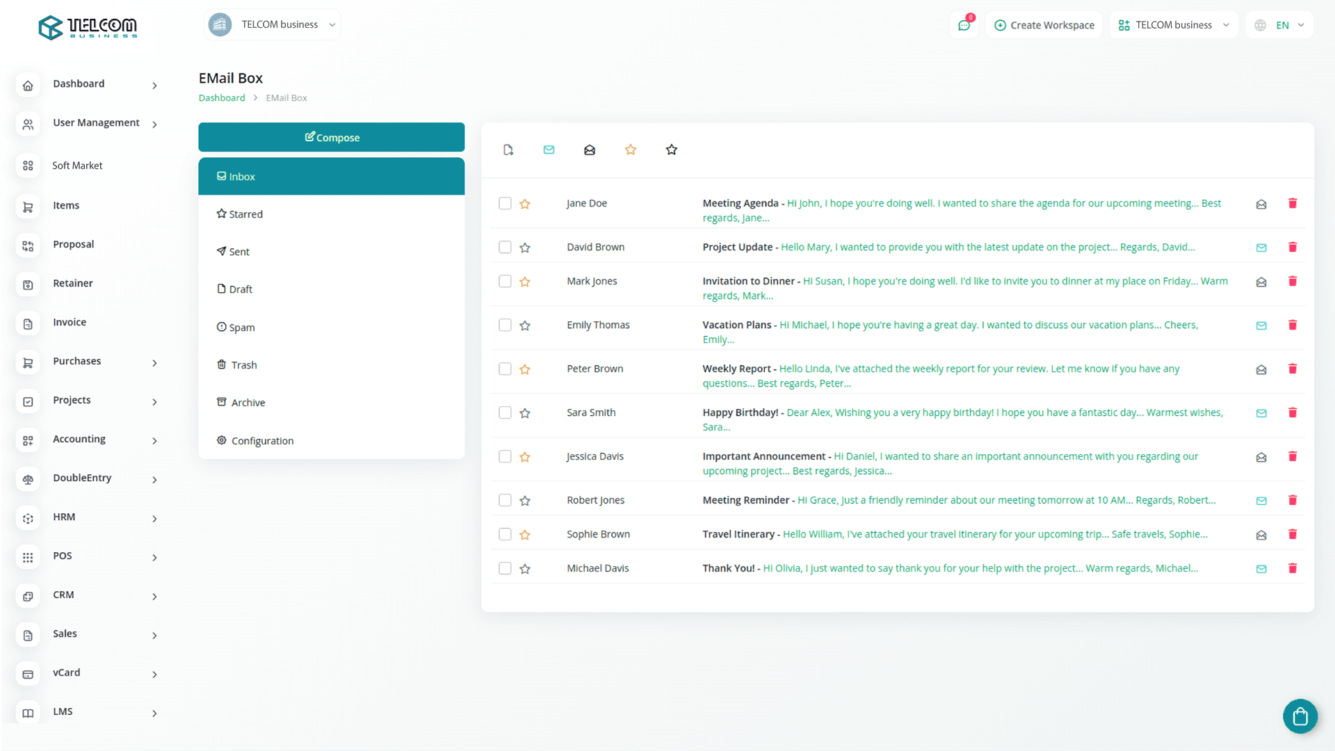Open the TELCOM business workspace dropdown in the header

pyautogui.click(x=1174, y=25)
